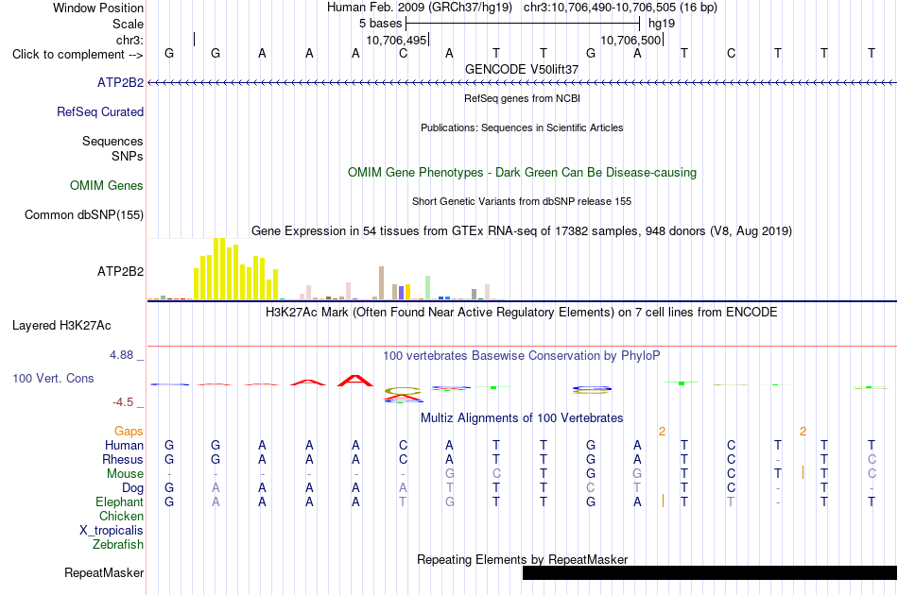Click the 'chr3:' ruler label
This screenshot has width=898, height=595.
click(130, 40)
